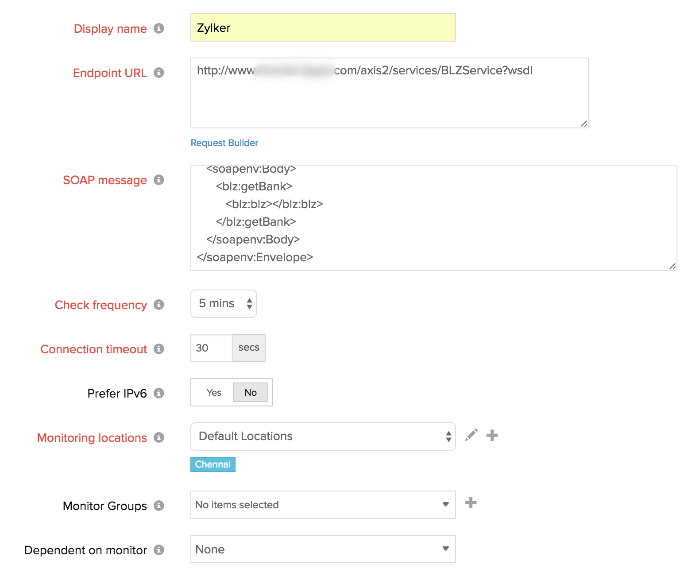Viewport: 688px width, 572px height.
Task: Expand the Default Locations dropdown
Action: pos(323,437)
